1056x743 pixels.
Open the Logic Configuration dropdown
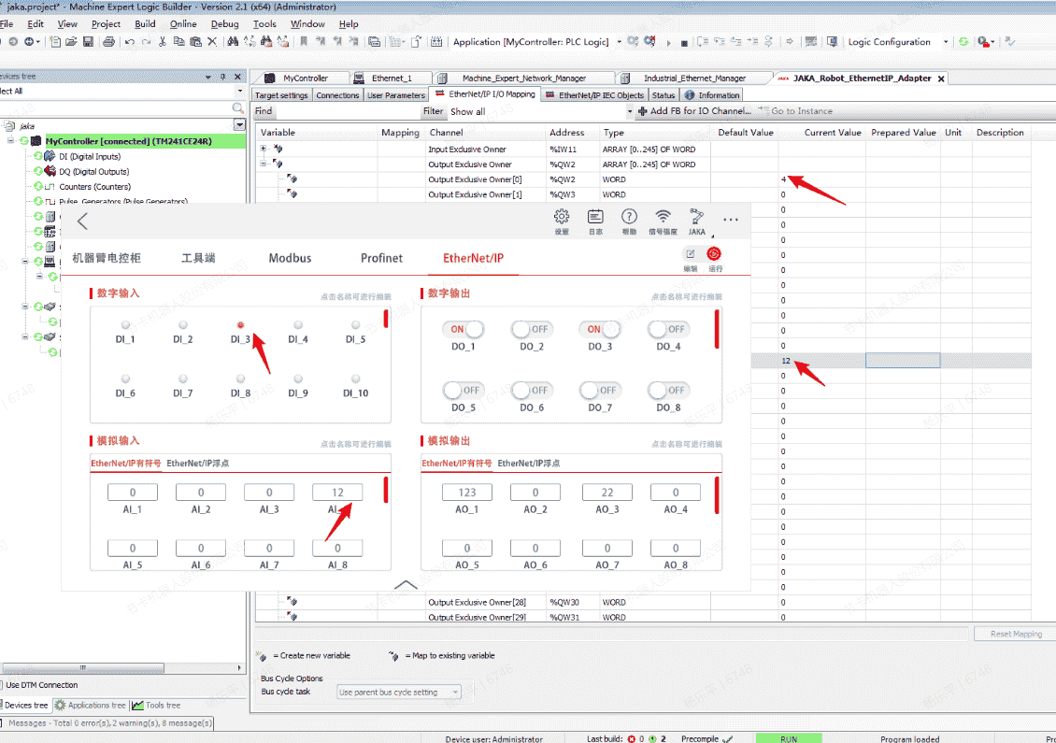coord(945,42)
